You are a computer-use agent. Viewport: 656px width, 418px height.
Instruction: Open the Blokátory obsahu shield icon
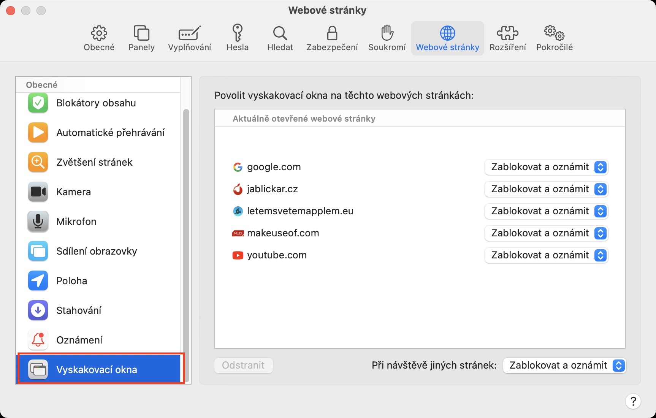pos(38,103)
